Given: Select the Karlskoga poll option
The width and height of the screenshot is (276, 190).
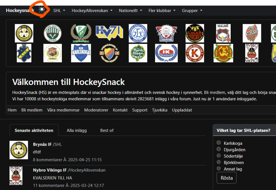Looking at the screenshot, I should pos(219,143).
